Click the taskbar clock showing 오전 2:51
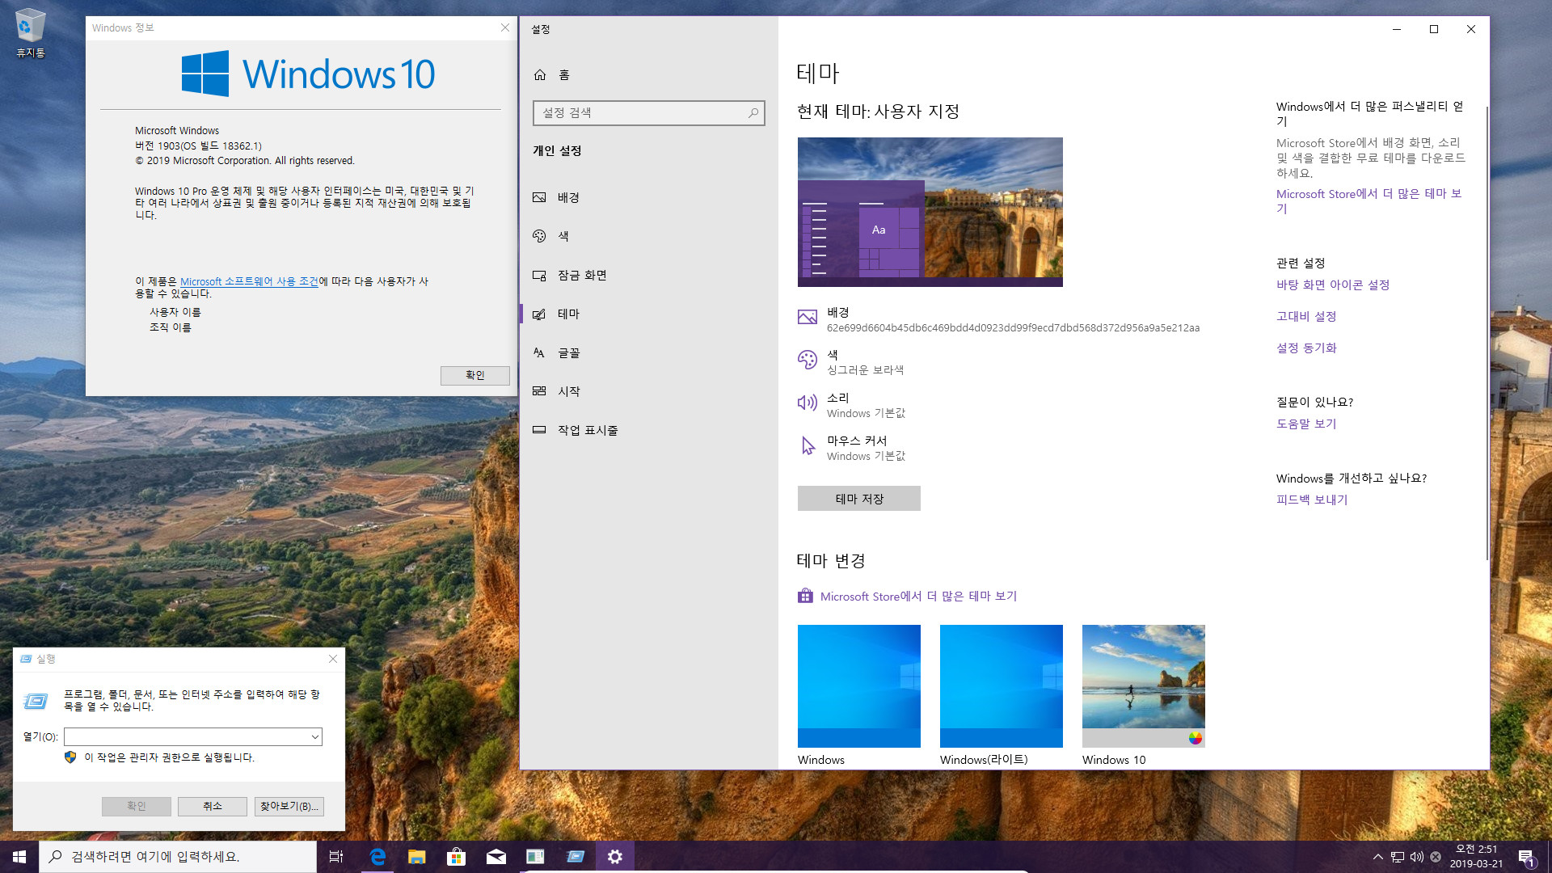Screen dimensions: 1552x873 pos(1476,857)
